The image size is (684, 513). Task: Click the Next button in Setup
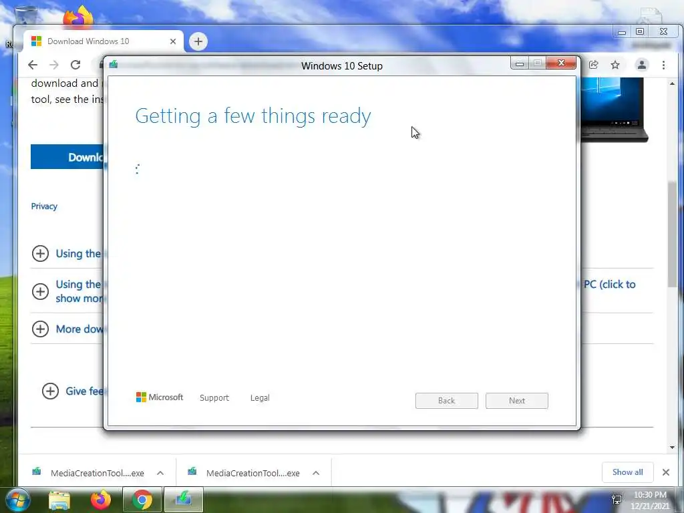pyautogui.click(x=517, y=401)
